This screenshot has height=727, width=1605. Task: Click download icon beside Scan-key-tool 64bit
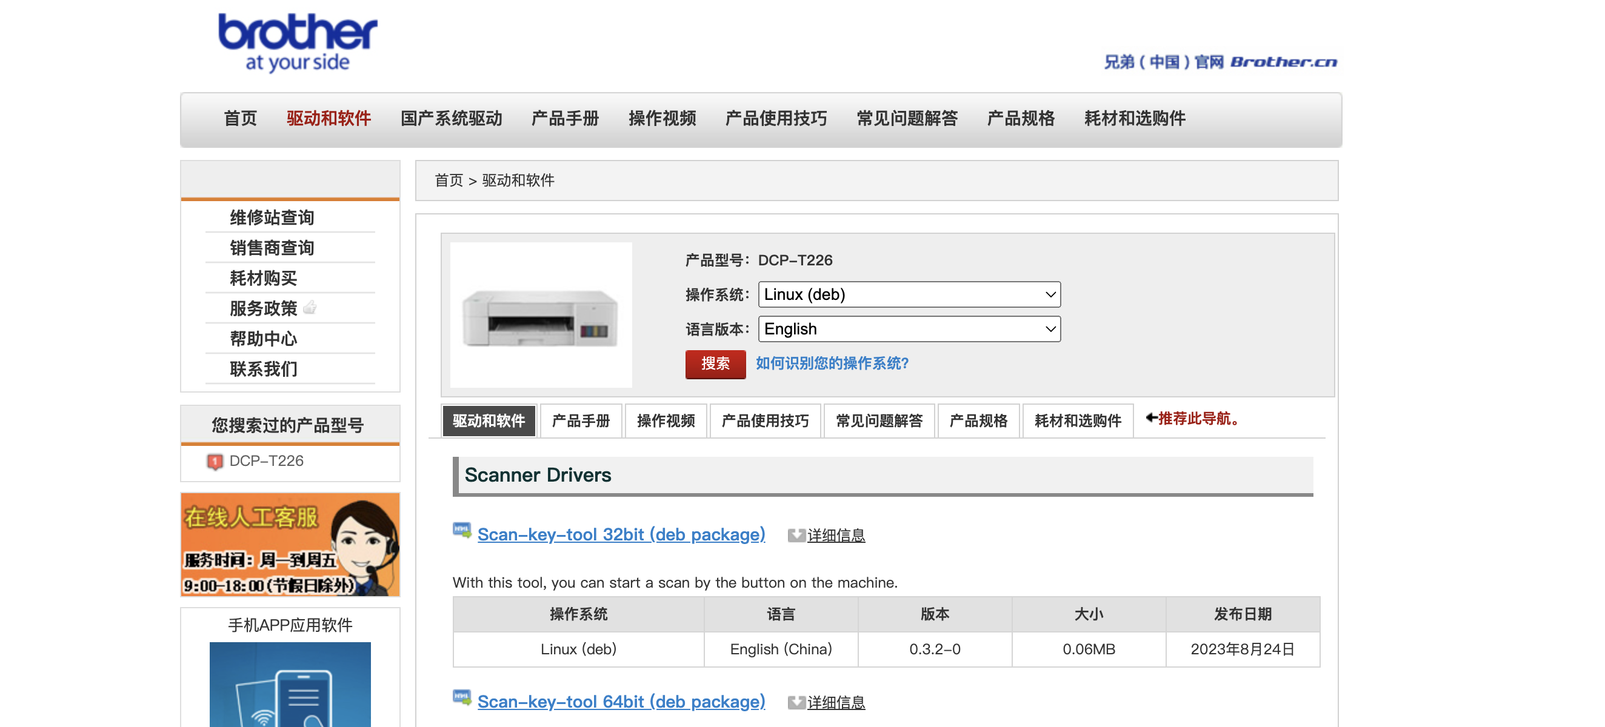pos(462,699)
